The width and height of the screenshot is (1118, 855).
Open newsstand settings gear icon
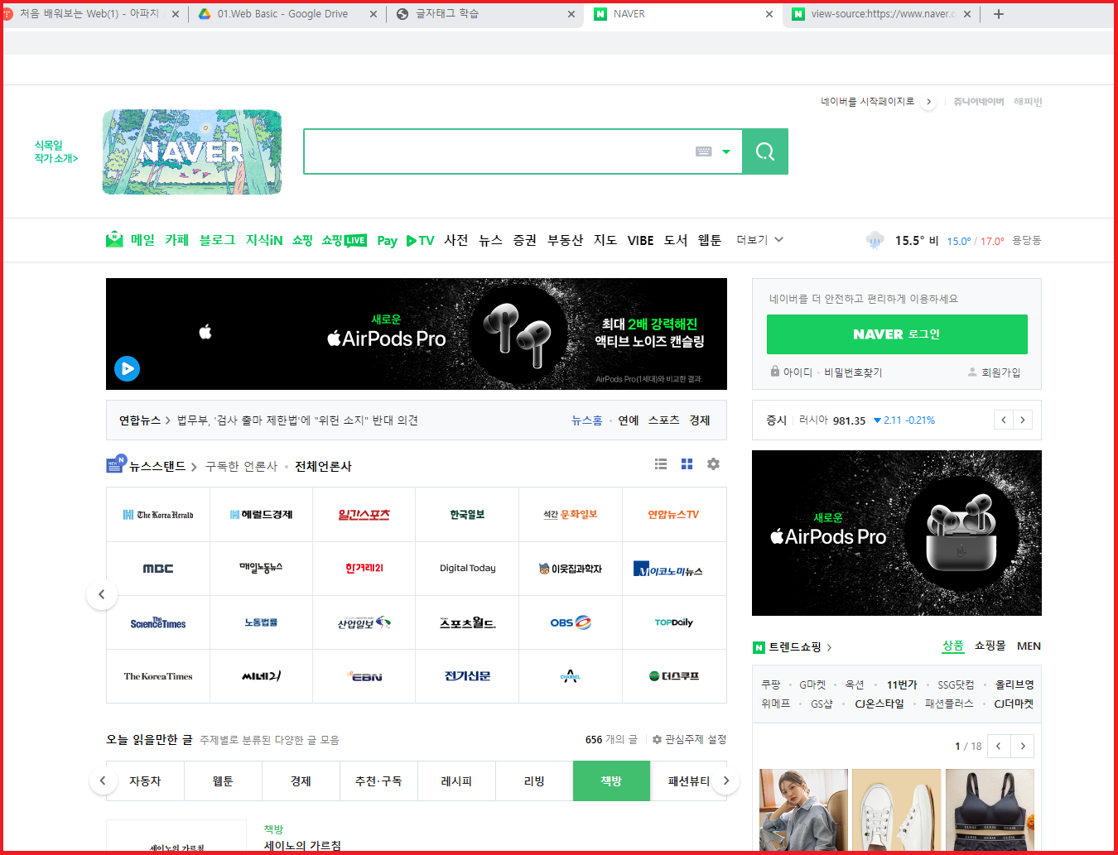[x=713, y=464]
